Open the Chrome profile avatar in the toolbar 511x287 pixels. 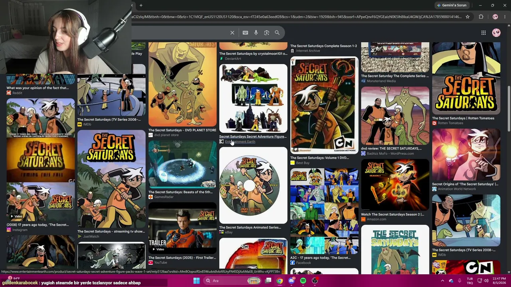coord(495,17)
